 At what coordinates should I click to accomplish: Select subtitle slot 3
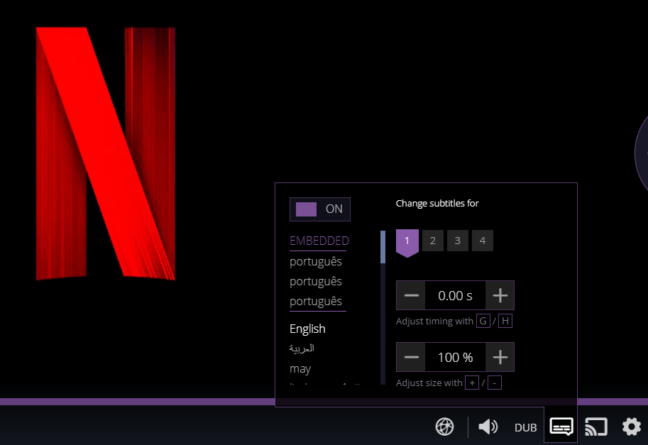click(458, 241)
